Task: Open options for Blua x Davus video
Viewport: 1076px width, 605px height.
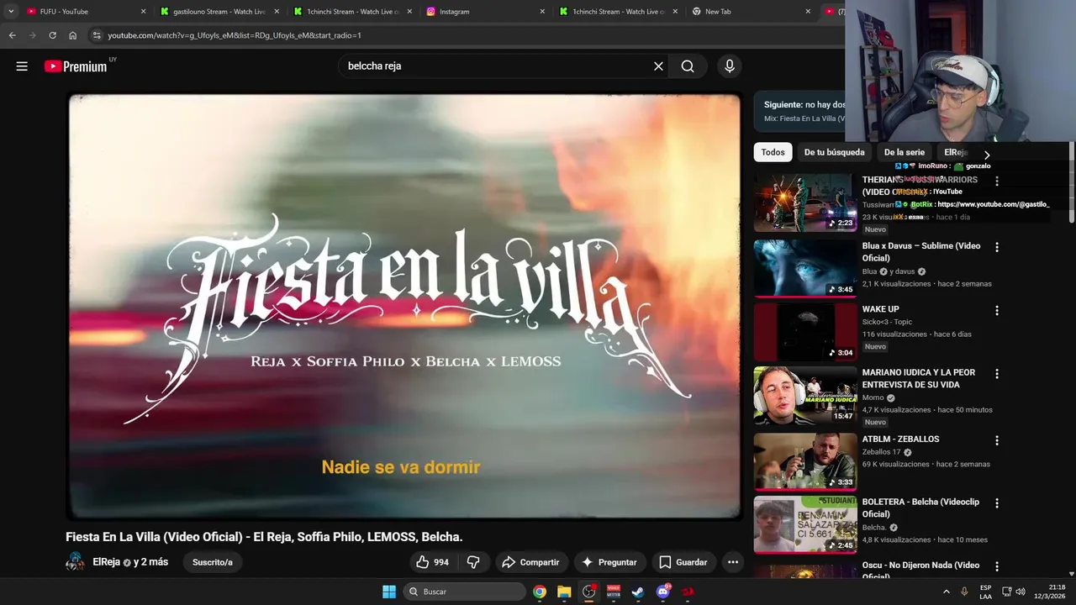Action: [997, 247]
